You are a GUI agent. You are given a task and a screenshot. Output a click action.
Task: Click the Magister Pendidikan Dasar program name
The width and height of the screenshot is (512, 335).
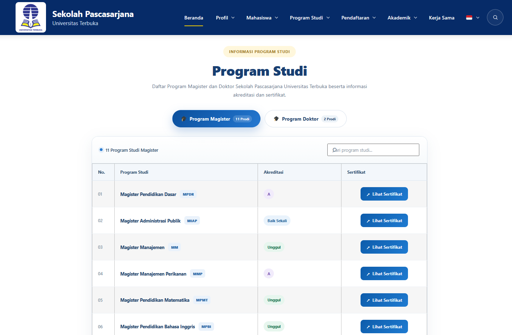[148, 194]
